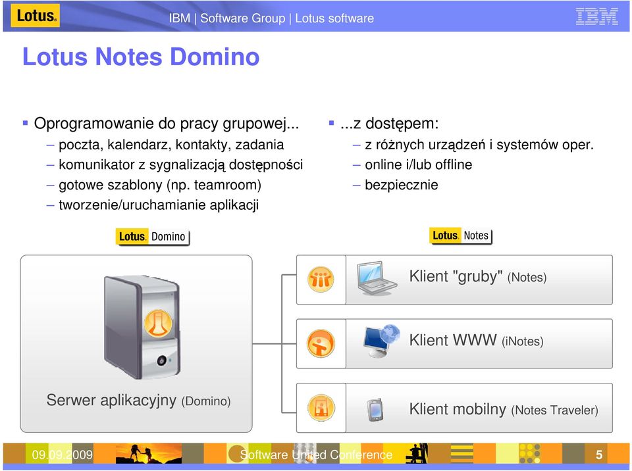The width and height of the screenshot is (632, 471).
Task: Select '...z dostępem:' bullet heading
Action: pyautogui.click(x=389, y=123)
